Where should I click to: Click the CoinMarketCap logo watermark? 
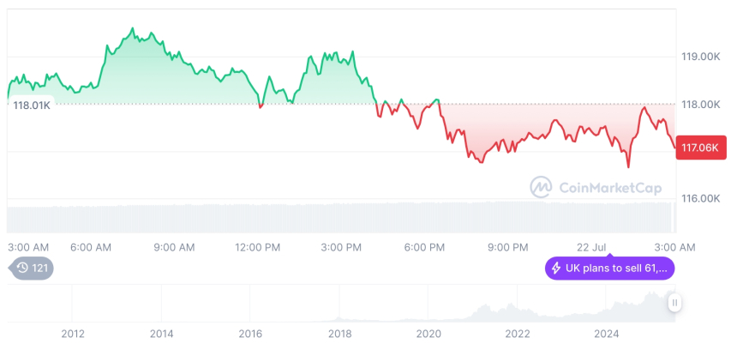point(541,186)
